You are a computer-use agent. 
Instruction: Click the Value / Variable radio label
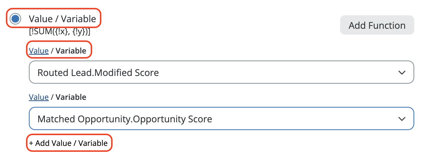[x=62, y=19]
